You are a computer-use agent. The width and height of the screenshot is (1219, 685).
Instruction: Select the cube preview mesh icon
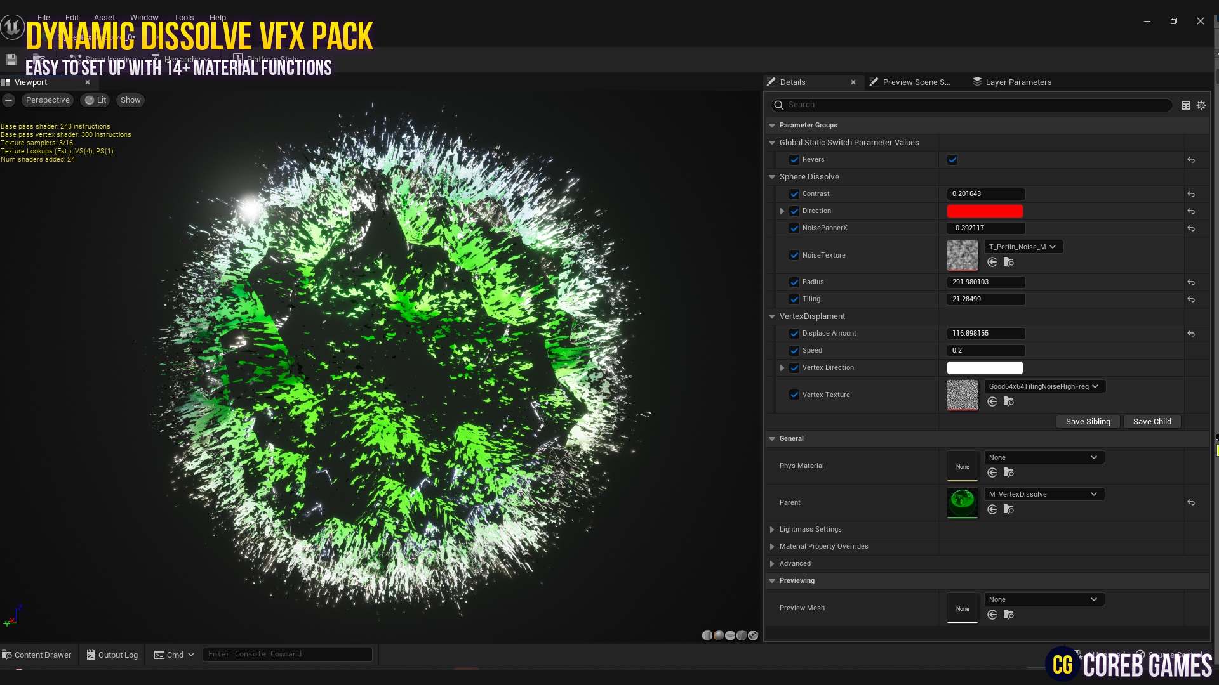click(742, 635)
